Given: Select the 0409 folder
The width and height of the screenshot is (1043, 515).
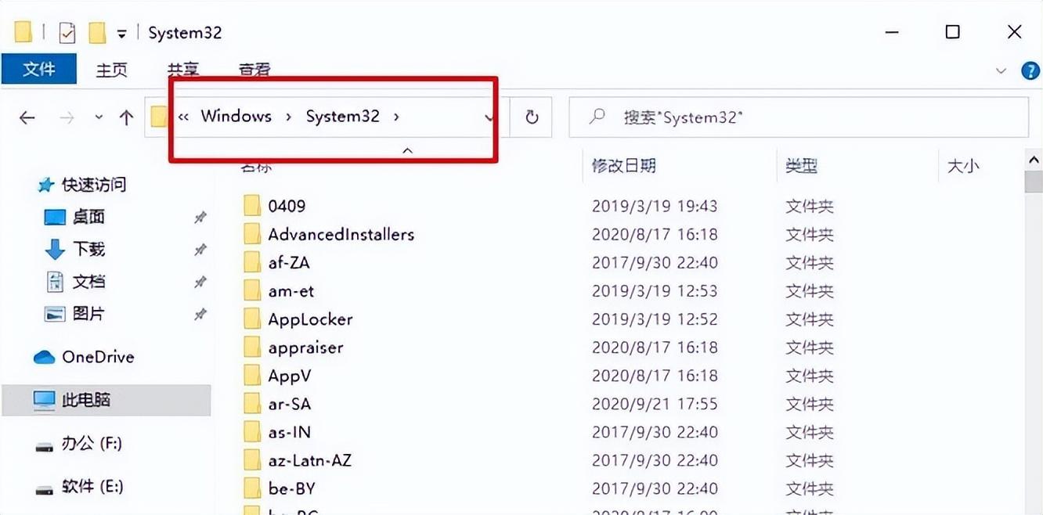Looking at the screenshot, I should tap(287, 207).
